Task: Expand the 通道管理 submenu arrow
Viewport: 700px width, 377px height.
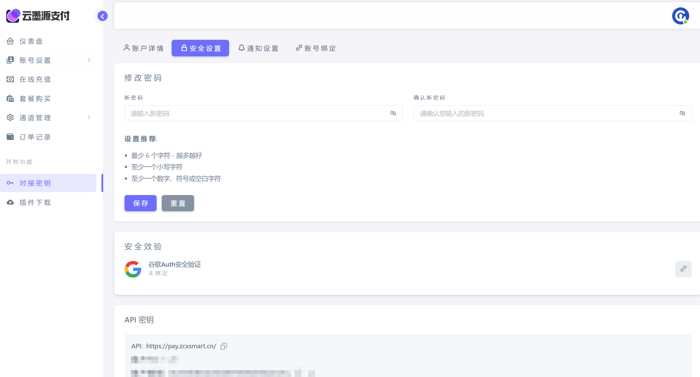Action: pyautogui.click(x=89, y=117)
